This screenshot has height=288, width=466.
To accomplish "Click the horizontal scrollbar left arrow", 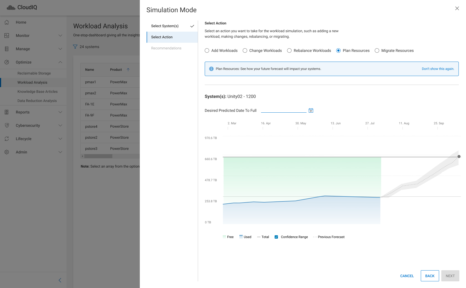I will pos(82,156).
